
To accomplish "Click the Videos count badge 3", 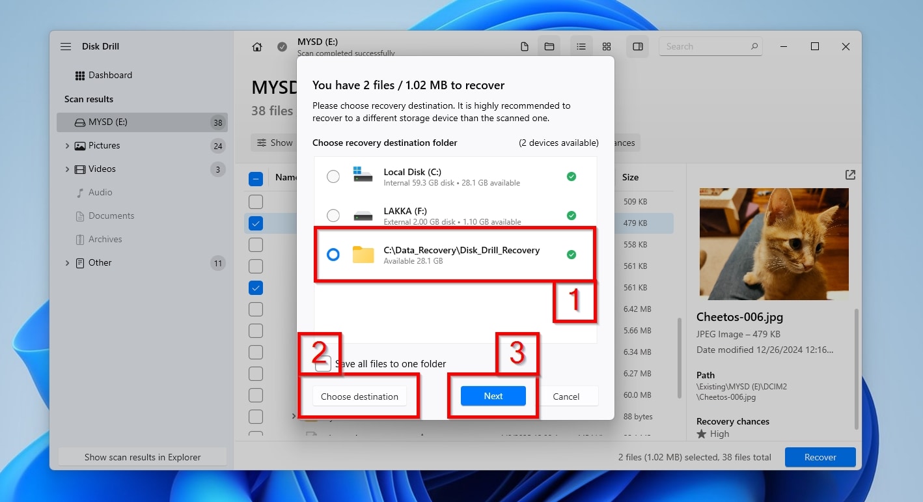I will point(218,169).
